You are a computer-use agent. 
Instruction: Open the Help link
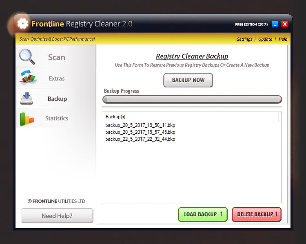click(x=283, y=39)
